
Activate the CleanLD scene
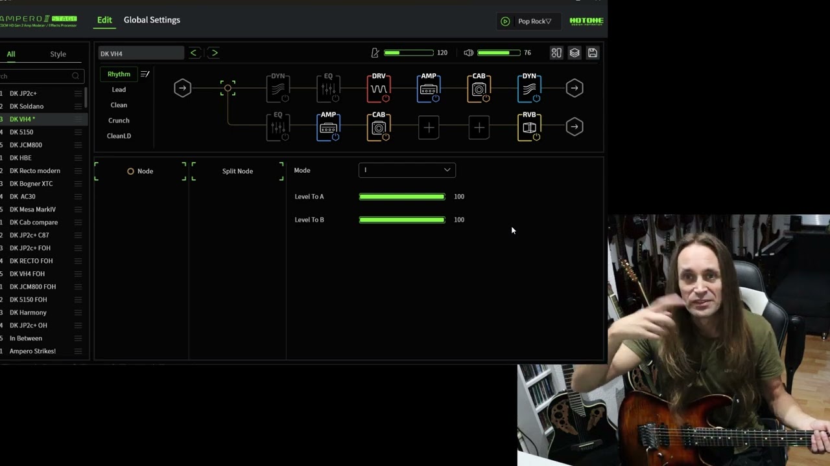[119, 136]
